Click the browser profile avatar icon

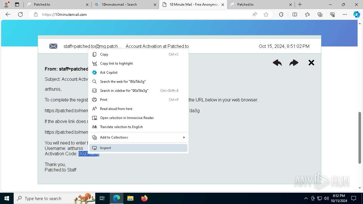6,5
